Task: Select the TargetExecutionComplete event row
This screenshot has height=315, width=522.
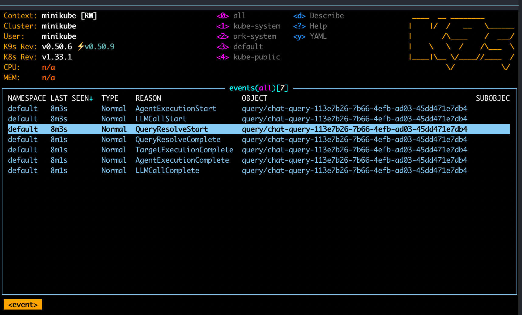Action: (259, 150)
